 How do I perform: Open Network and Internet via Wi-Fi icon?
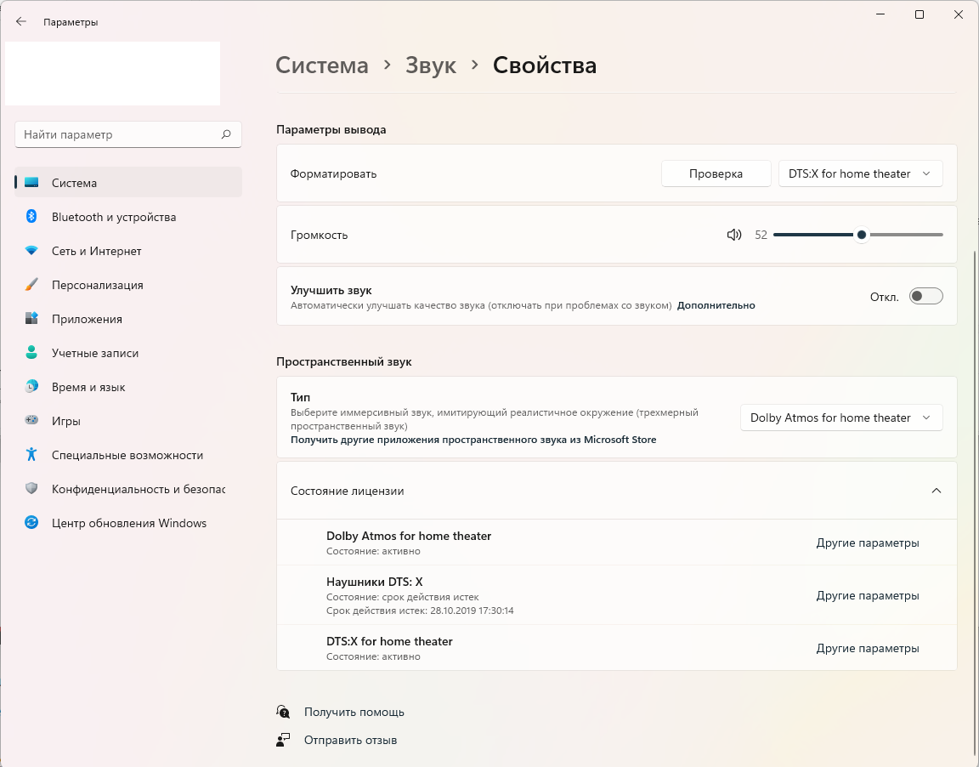coord(31,251)
